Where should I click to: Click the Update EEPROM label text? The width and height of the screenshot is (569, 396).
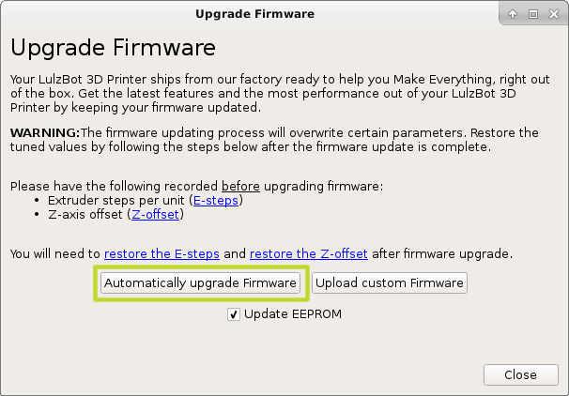[x=292, y=314]
